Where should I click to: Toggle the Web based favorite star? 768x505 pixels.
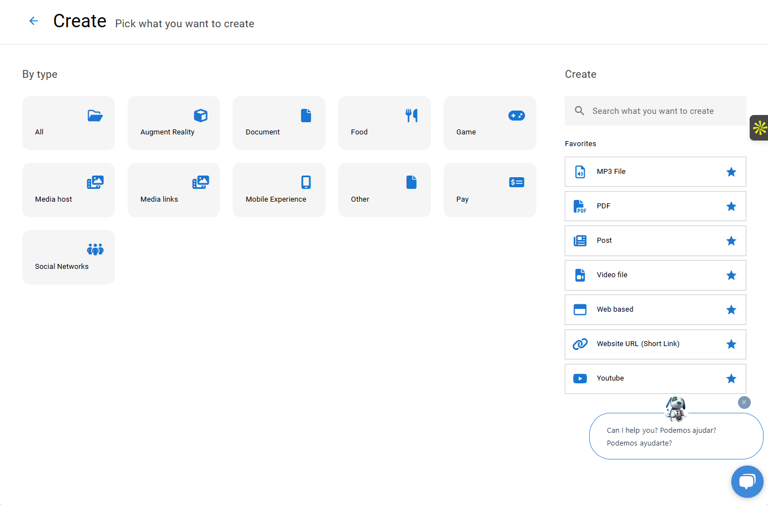tap(731, 310)
